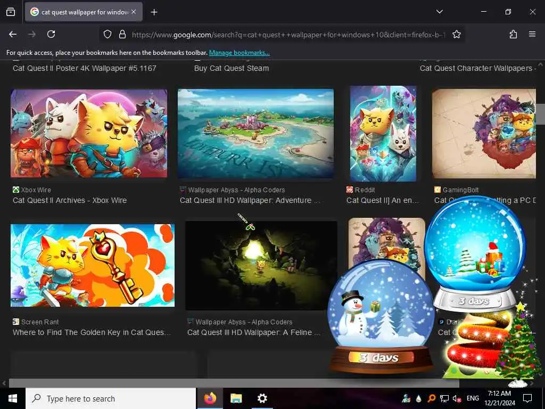
Task: Open the Windows notification center icon
Action: point(527,398)
